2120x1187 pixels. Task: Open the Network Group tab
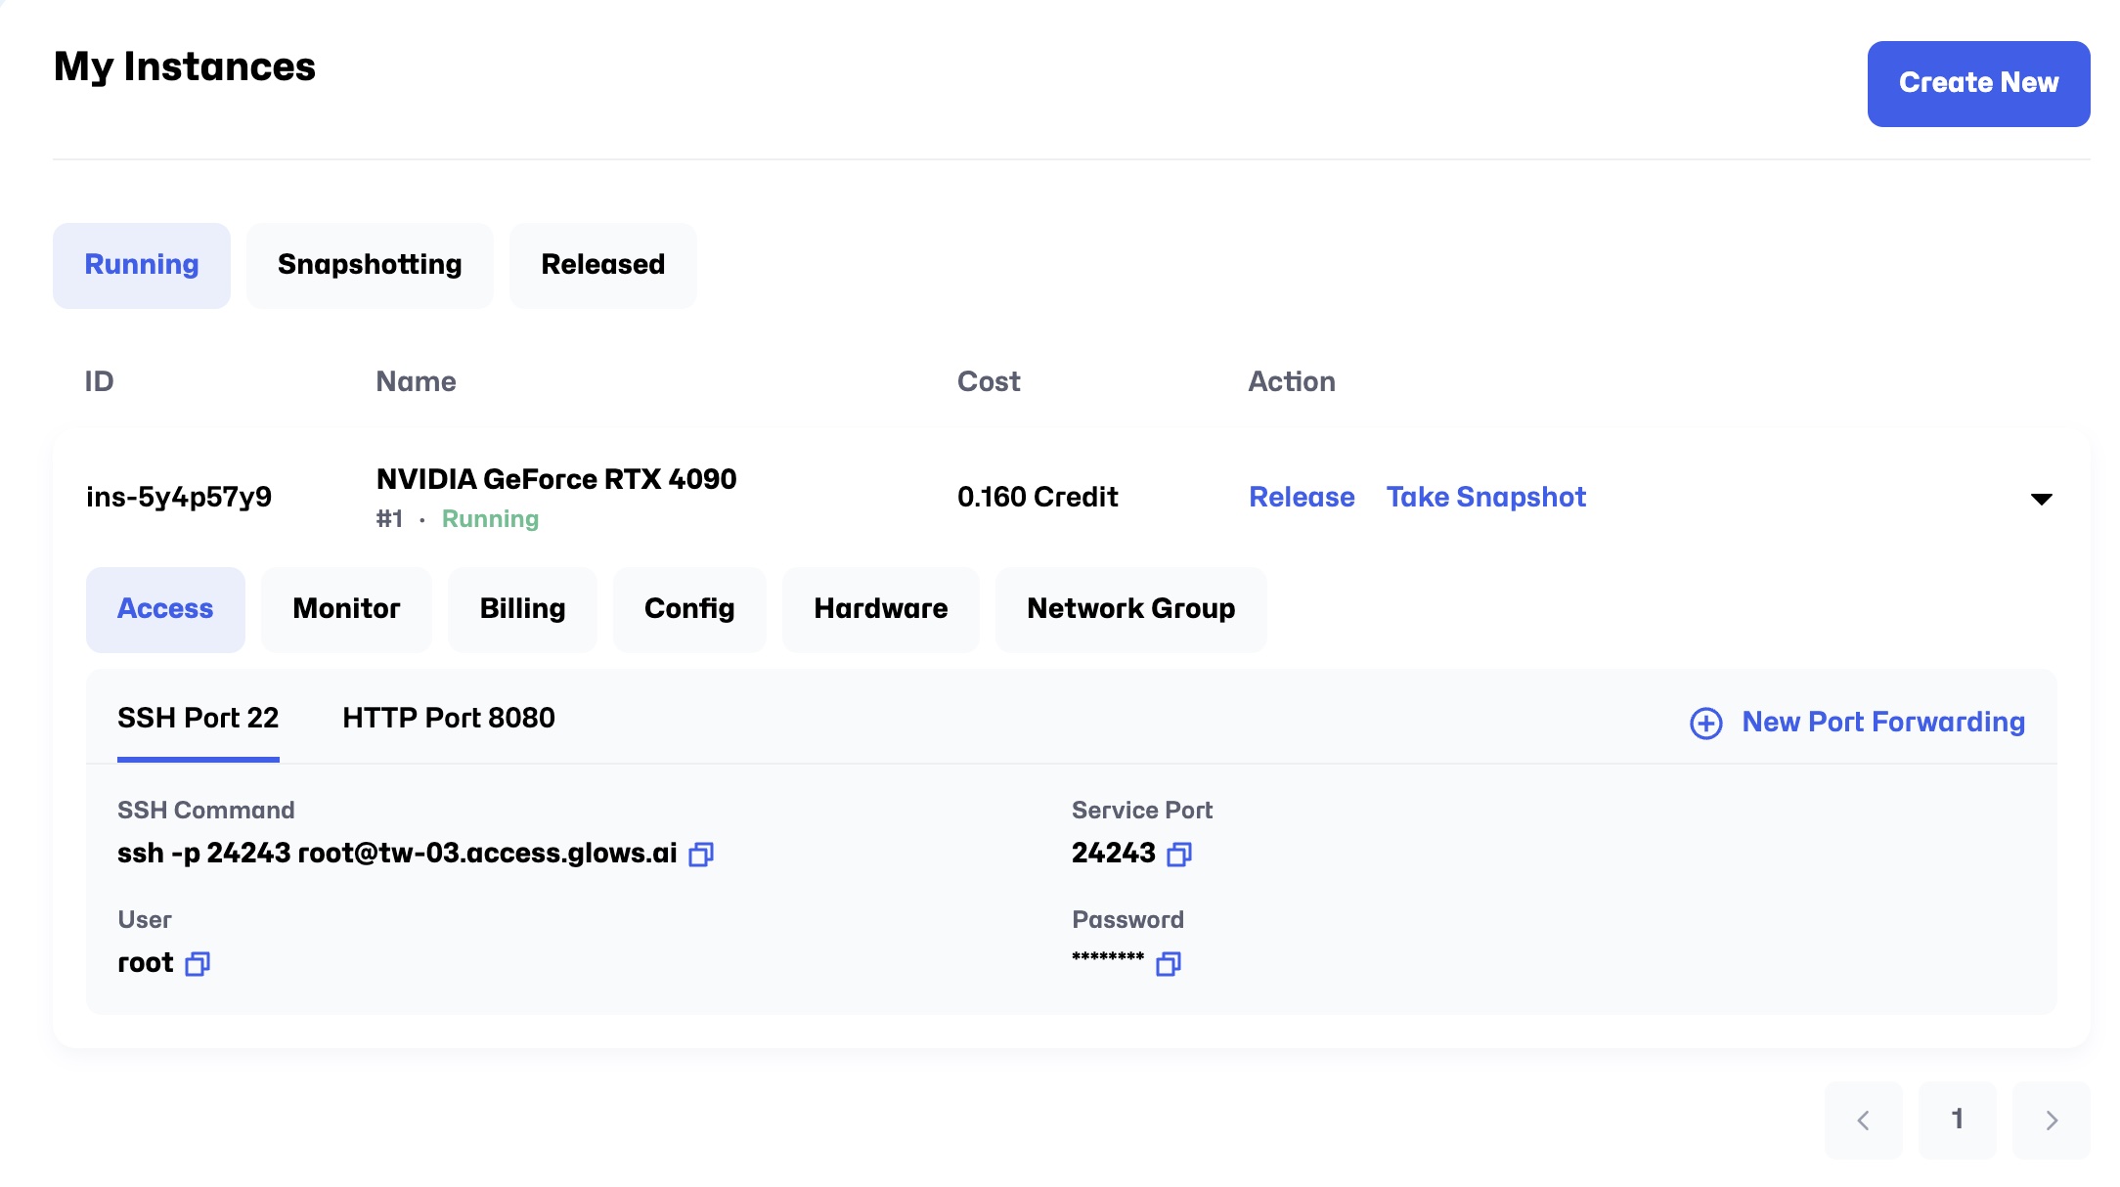click(x=1130, y=609)
